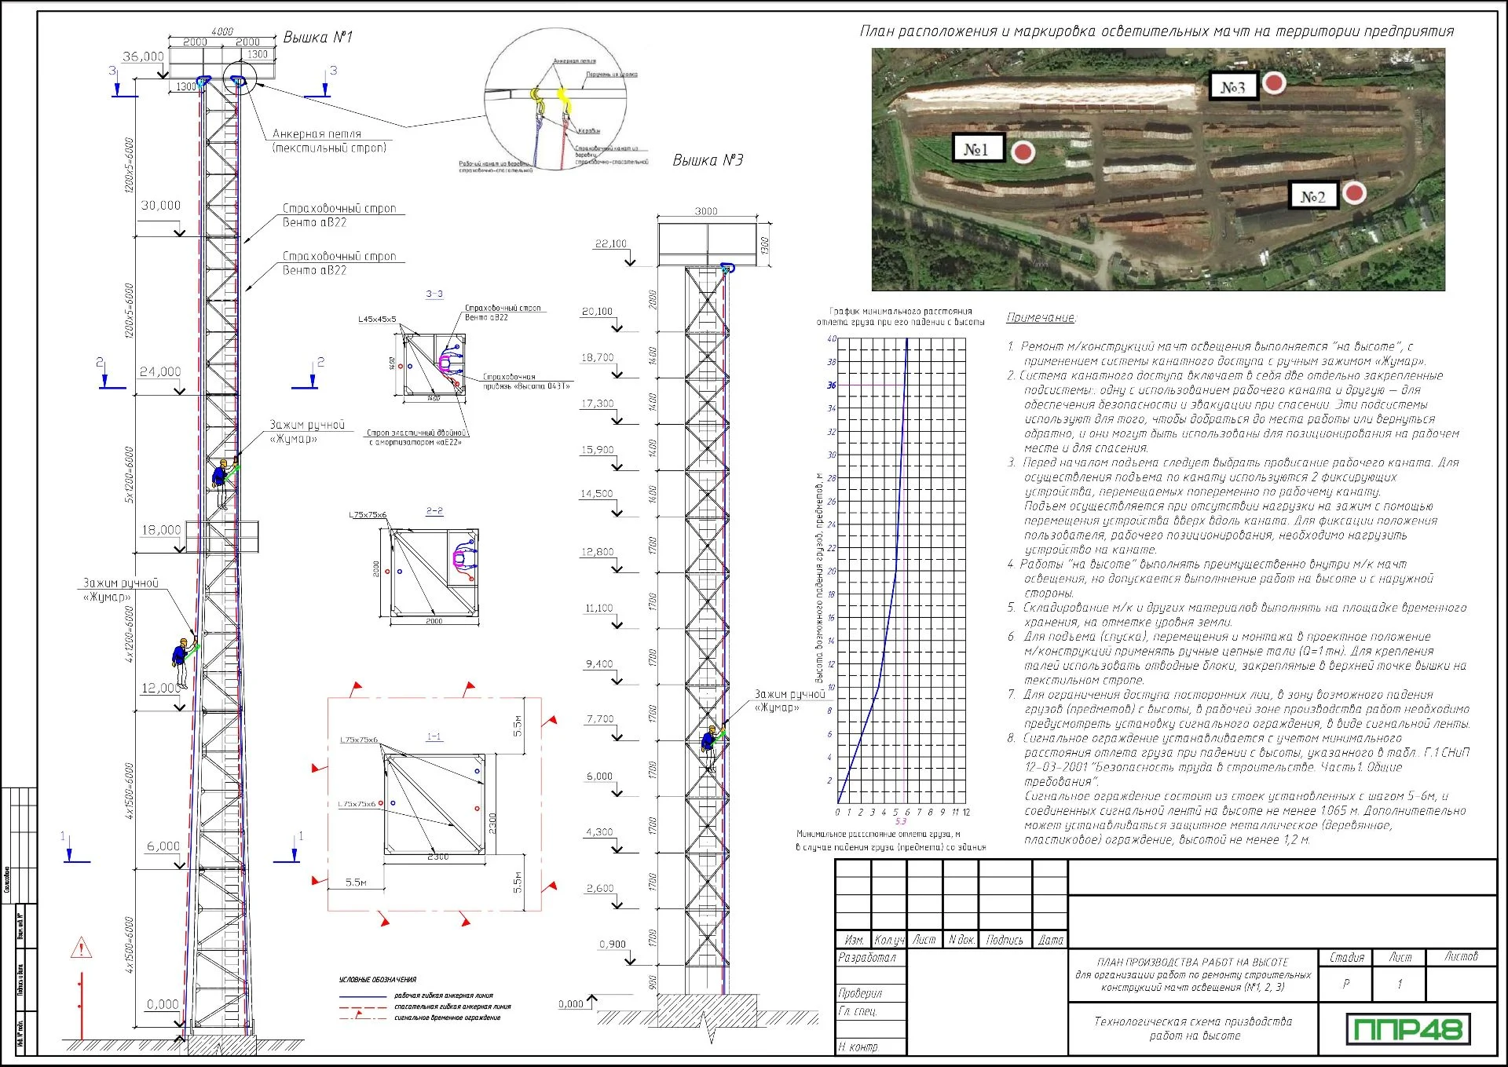This screenshot has width=1508, height=1067.
Task: Click the red marker beside label №2
Action: 1353,192
